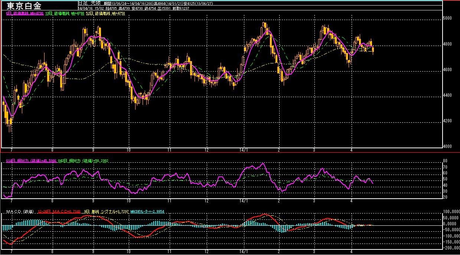460x255 pixels.
Task: Click month 11 label under MACD panel
Action: [x=169, y=251]
